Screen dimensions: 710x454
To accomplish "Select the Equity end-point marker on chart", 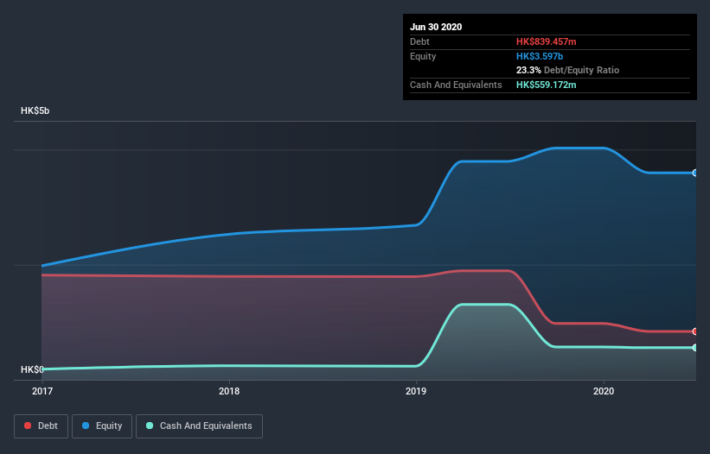I will point(695,173).
